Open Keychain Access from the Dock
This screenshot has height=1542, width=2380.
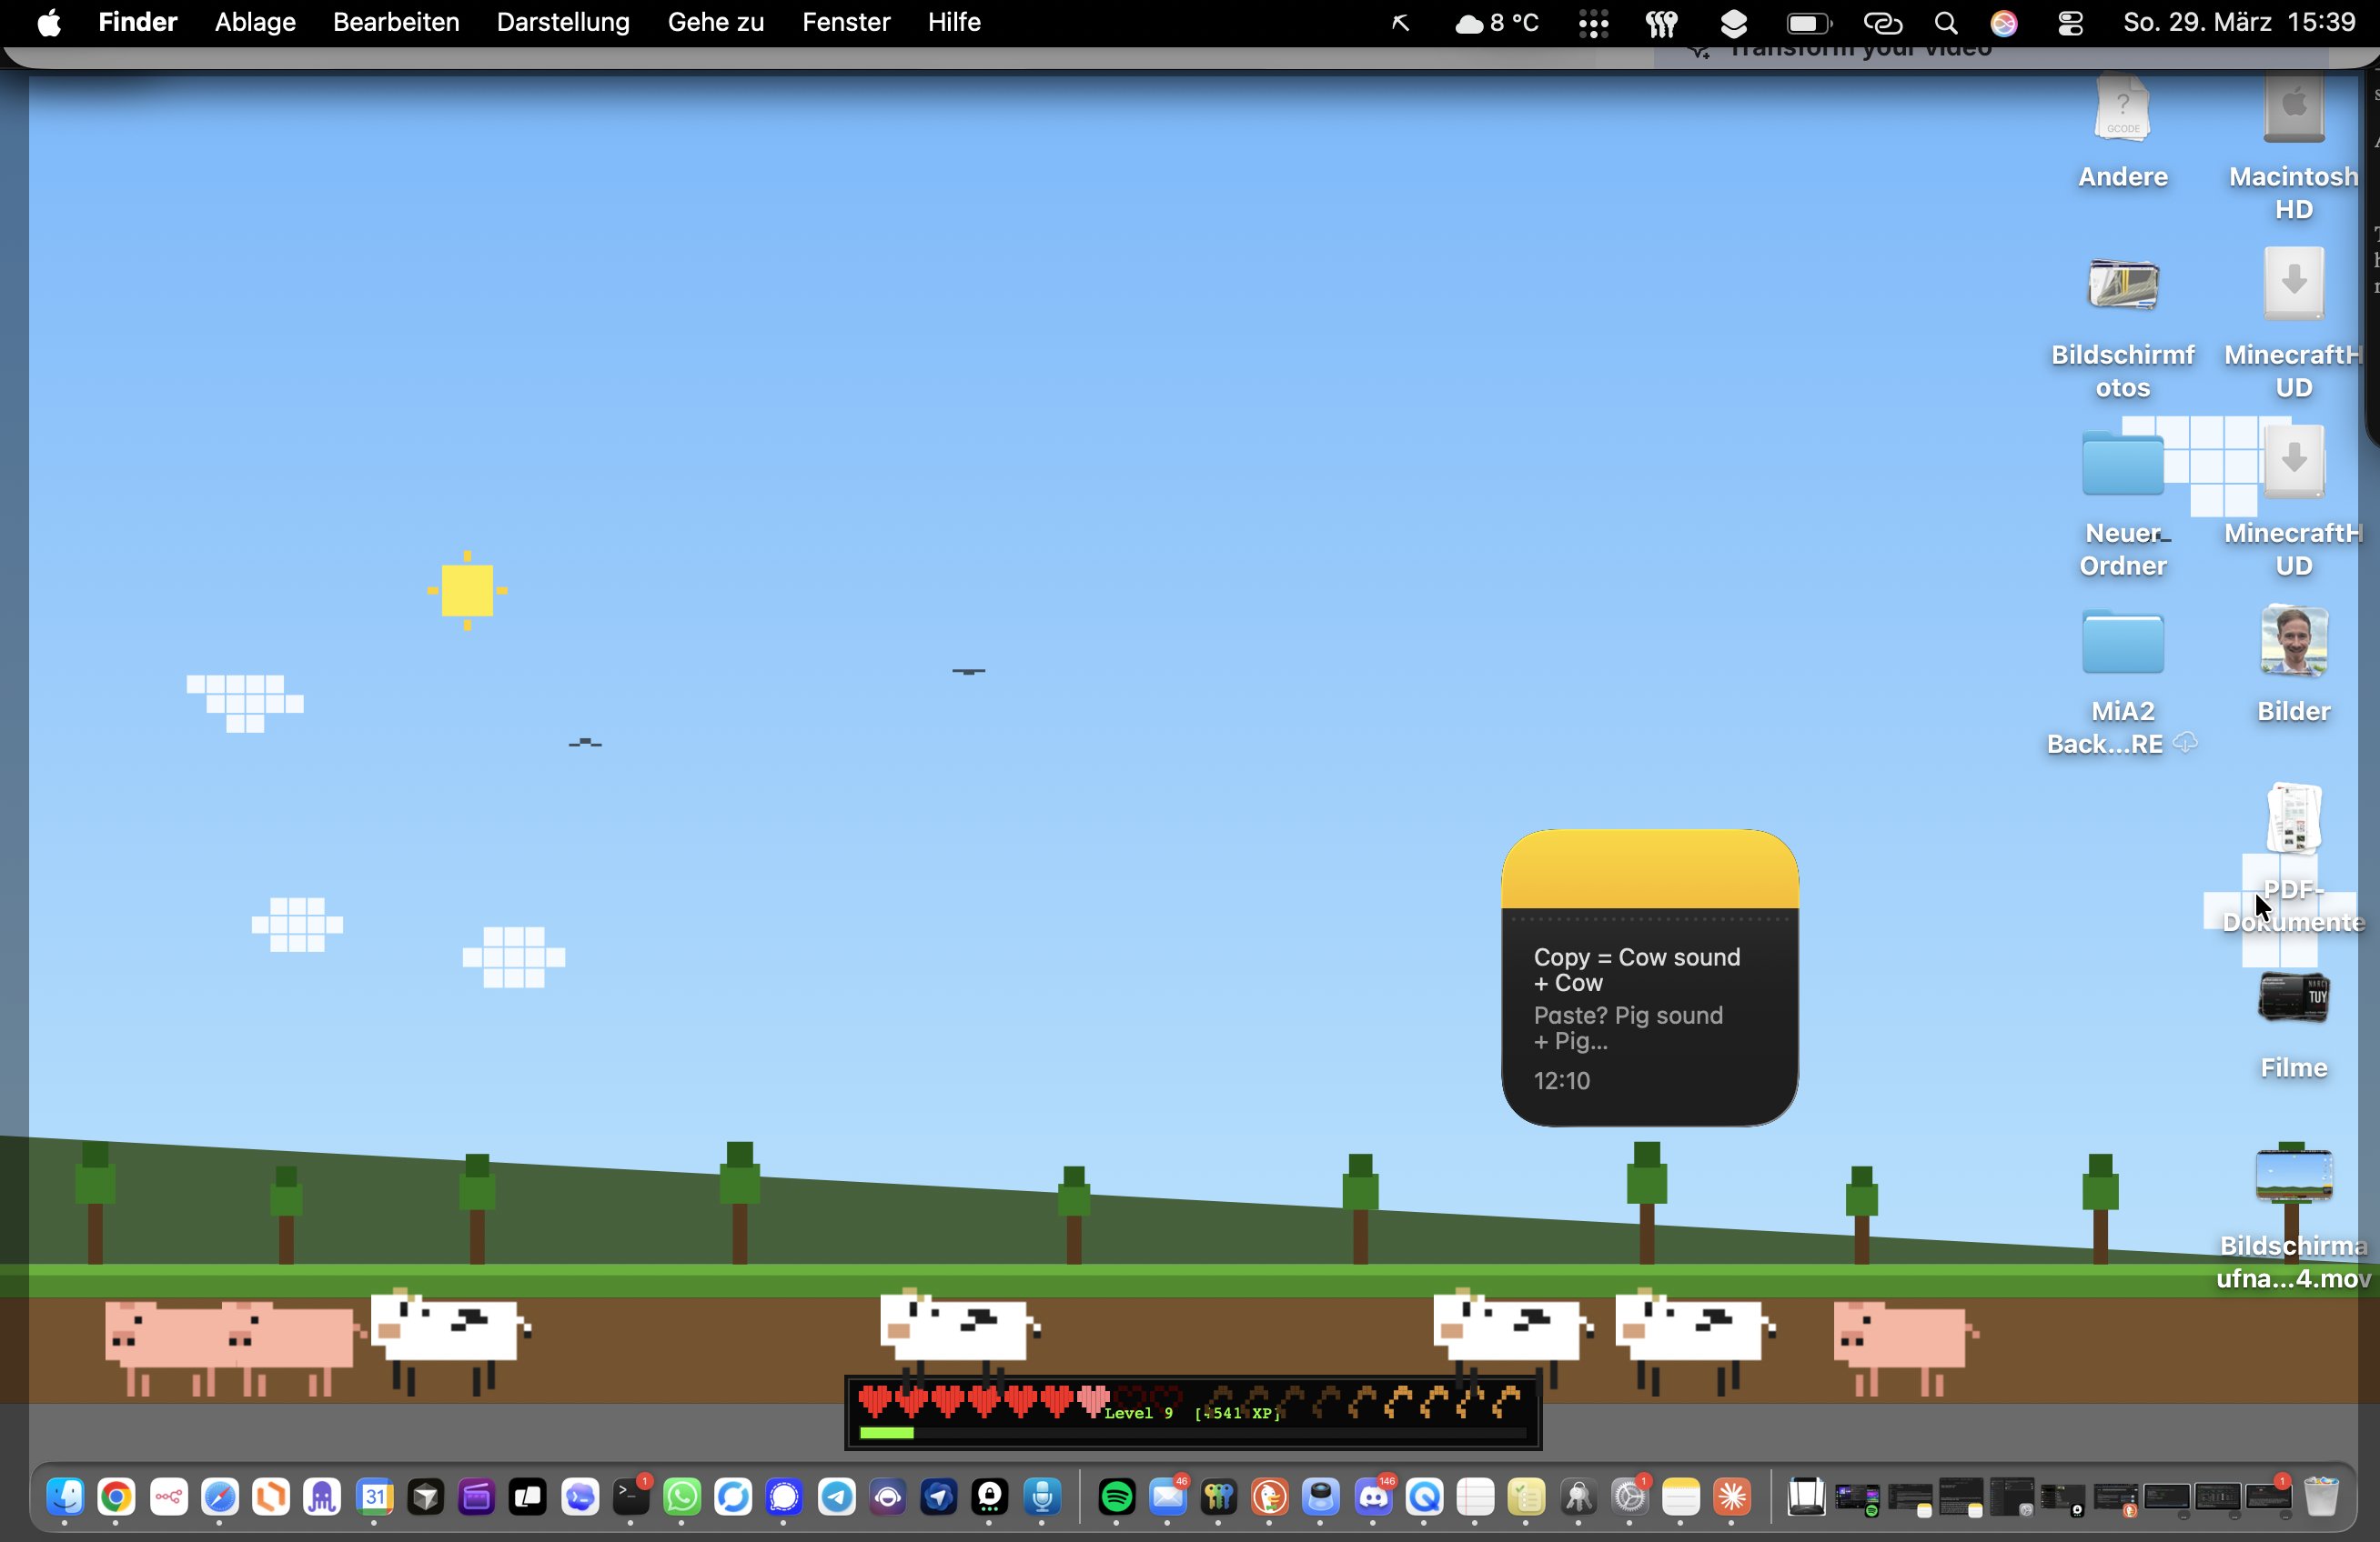click(x=1579, y=1497)
